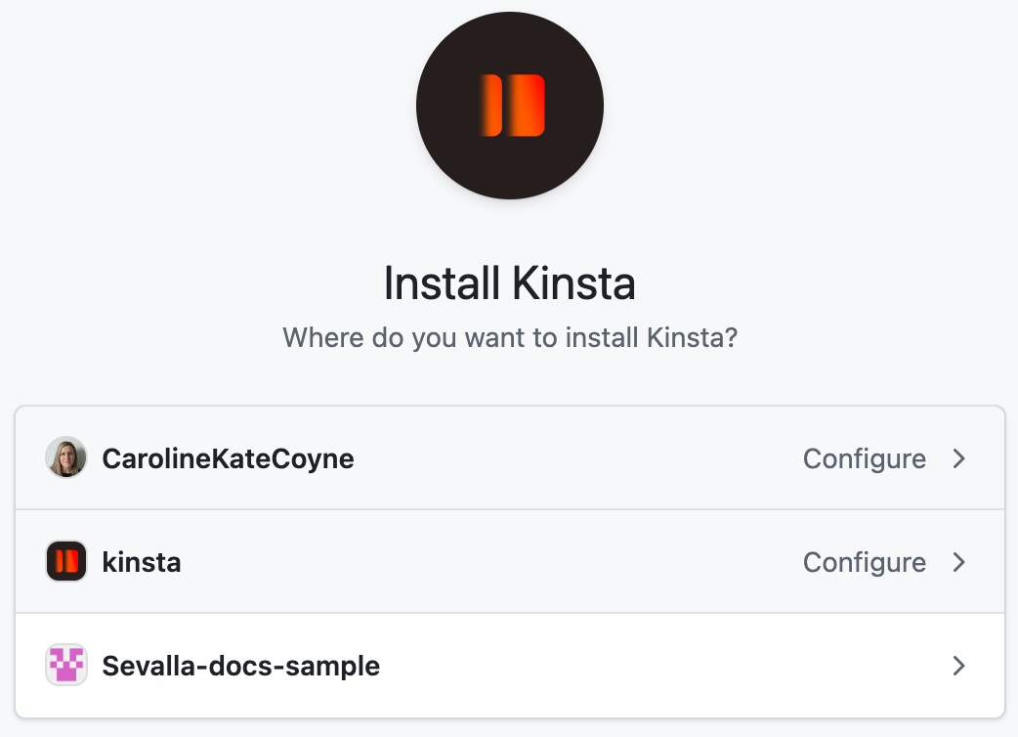Click the Install Kinsta heading
Image resolution: width=1018 pixels, height=737 pixels.
click(509, 283)
